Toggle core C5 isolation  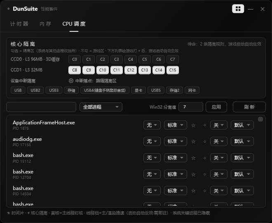coord(145,59)
